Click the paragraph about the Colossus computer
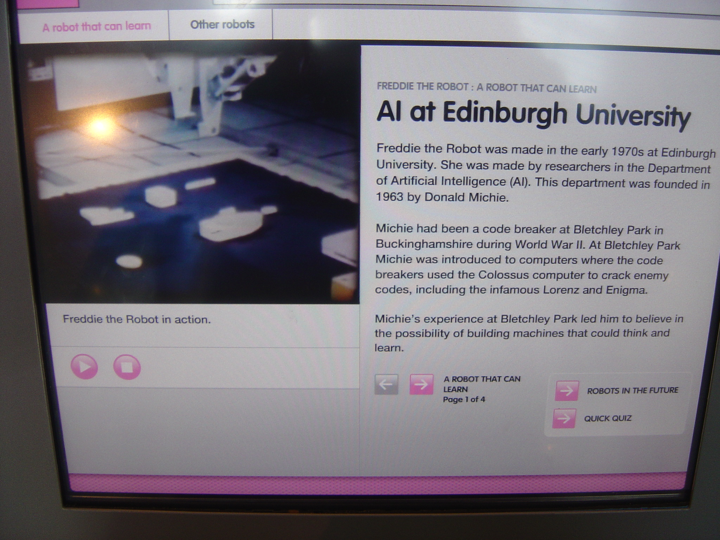 [x=528, y=259]
